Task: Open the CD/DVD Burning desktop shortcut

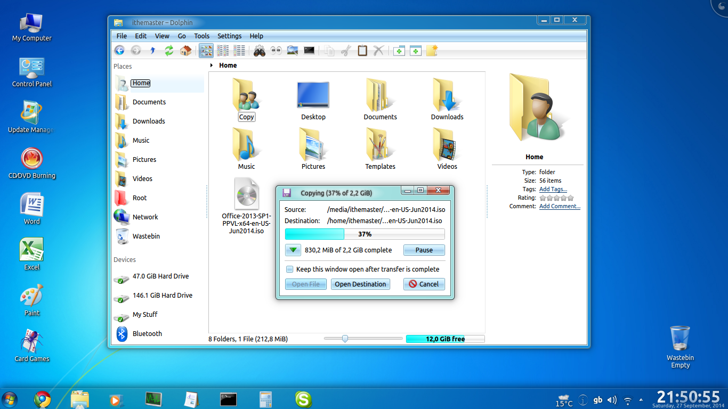Action: (32, 163)
